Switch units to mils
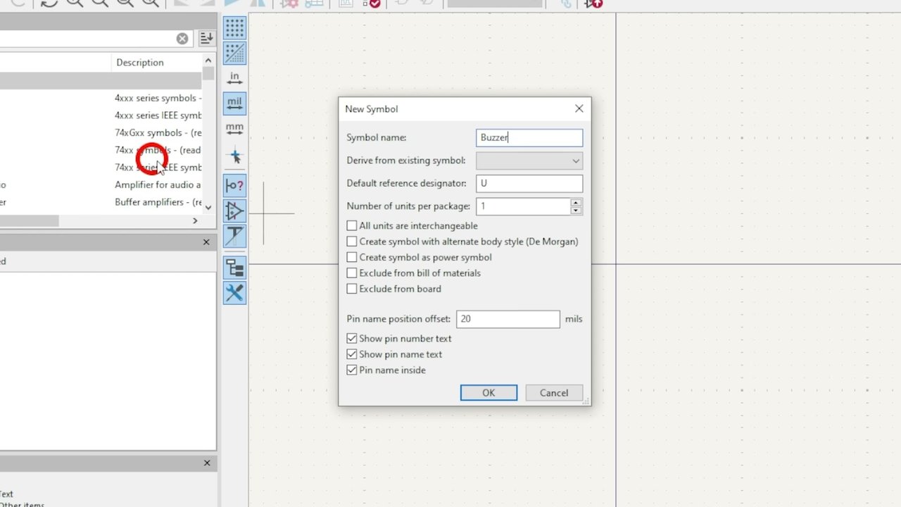Screen dimensions: 901x507 [234, 104]
